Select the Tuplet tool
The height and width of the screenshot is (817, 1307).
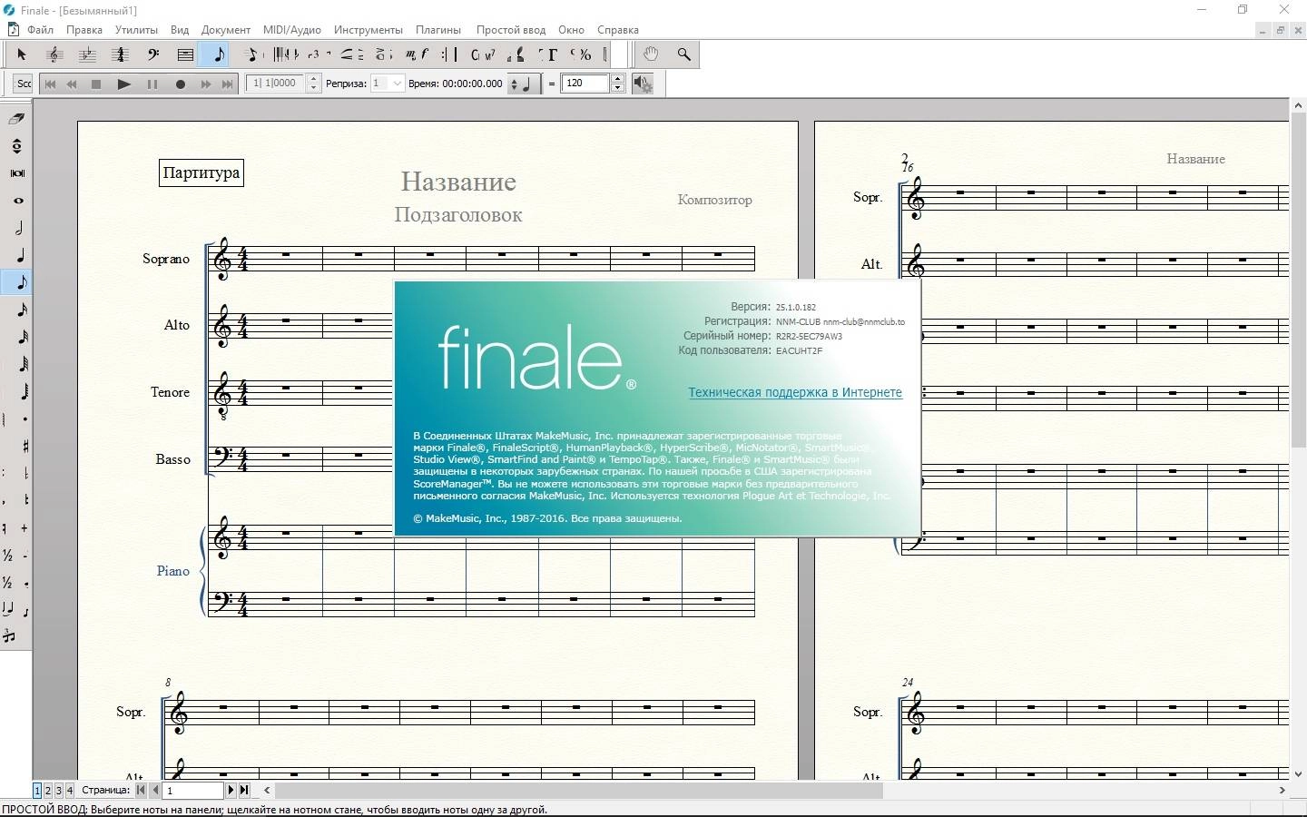click(314, 54)
